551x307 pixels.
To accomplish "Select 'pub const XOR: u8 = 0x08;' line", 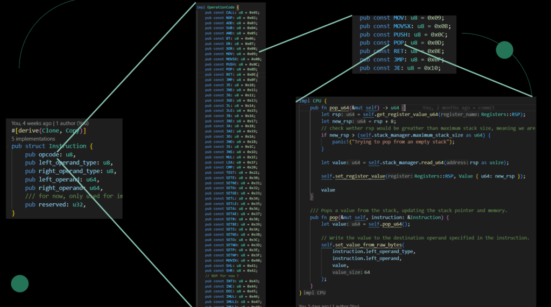I will [231, 48].
